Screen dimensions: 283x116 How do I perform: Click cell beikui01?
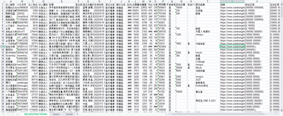(x=22, y=29)
